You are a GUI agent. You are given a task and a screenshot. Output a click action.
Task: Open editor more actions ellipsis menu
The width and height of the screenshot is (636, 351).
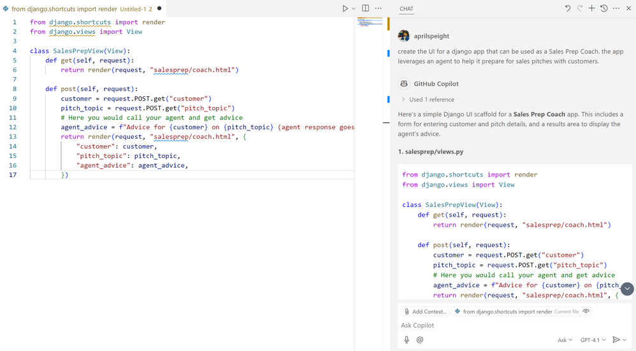pyautogui.click(x=379, y=9)
